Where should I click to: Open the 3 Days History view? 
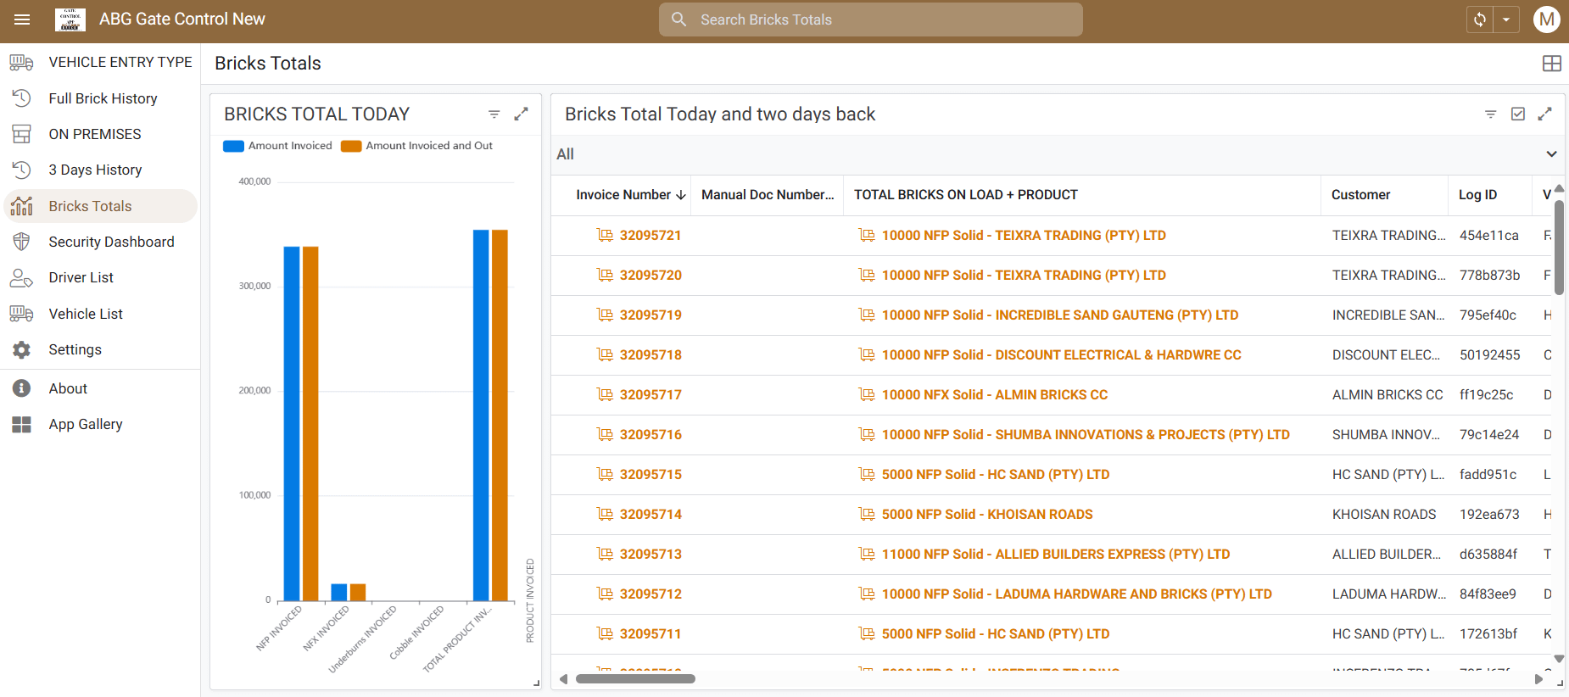pos(95,170)
